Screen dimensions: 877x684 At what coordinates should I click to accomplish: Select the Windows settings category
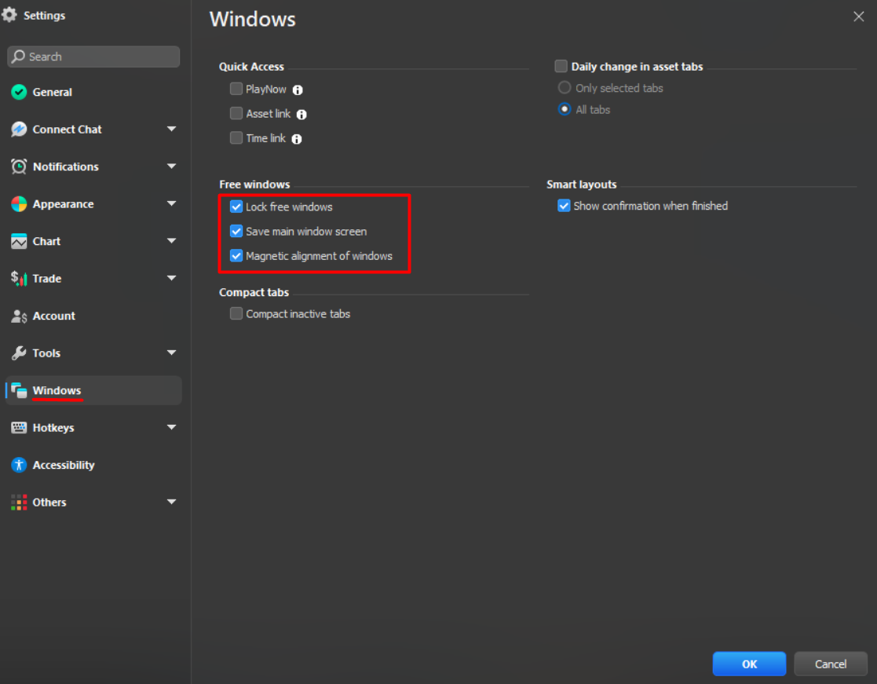[x=93, y=390]
